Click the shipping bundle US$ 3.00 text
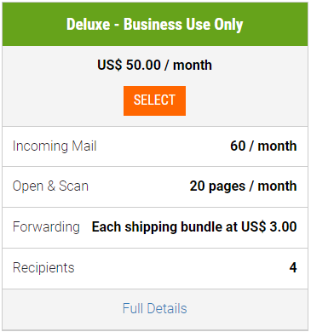This screenshot has height=332, width=311. click(x=194, y=227)
